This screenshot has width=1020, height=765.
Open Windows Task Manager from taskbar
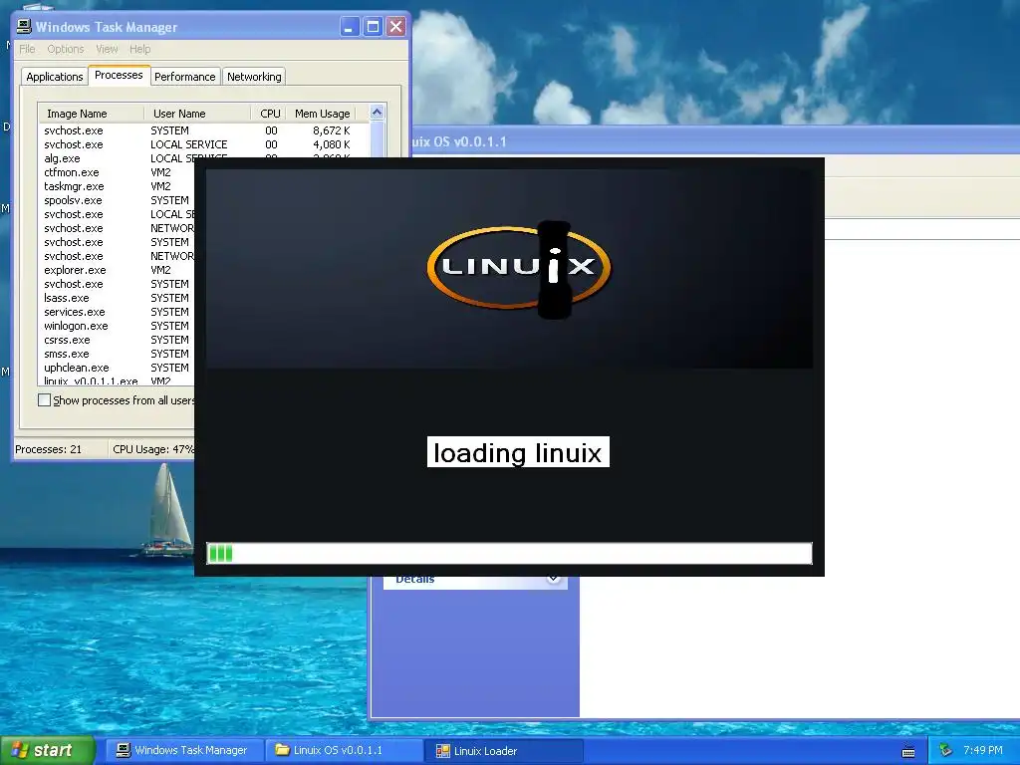click(183, 750)
